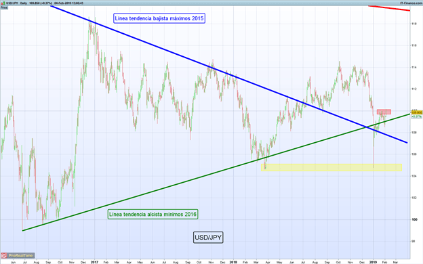Screen dimensions: 423x264
Task: Click the 2017 year marker on time axis
Action: (x=94, y=262)
